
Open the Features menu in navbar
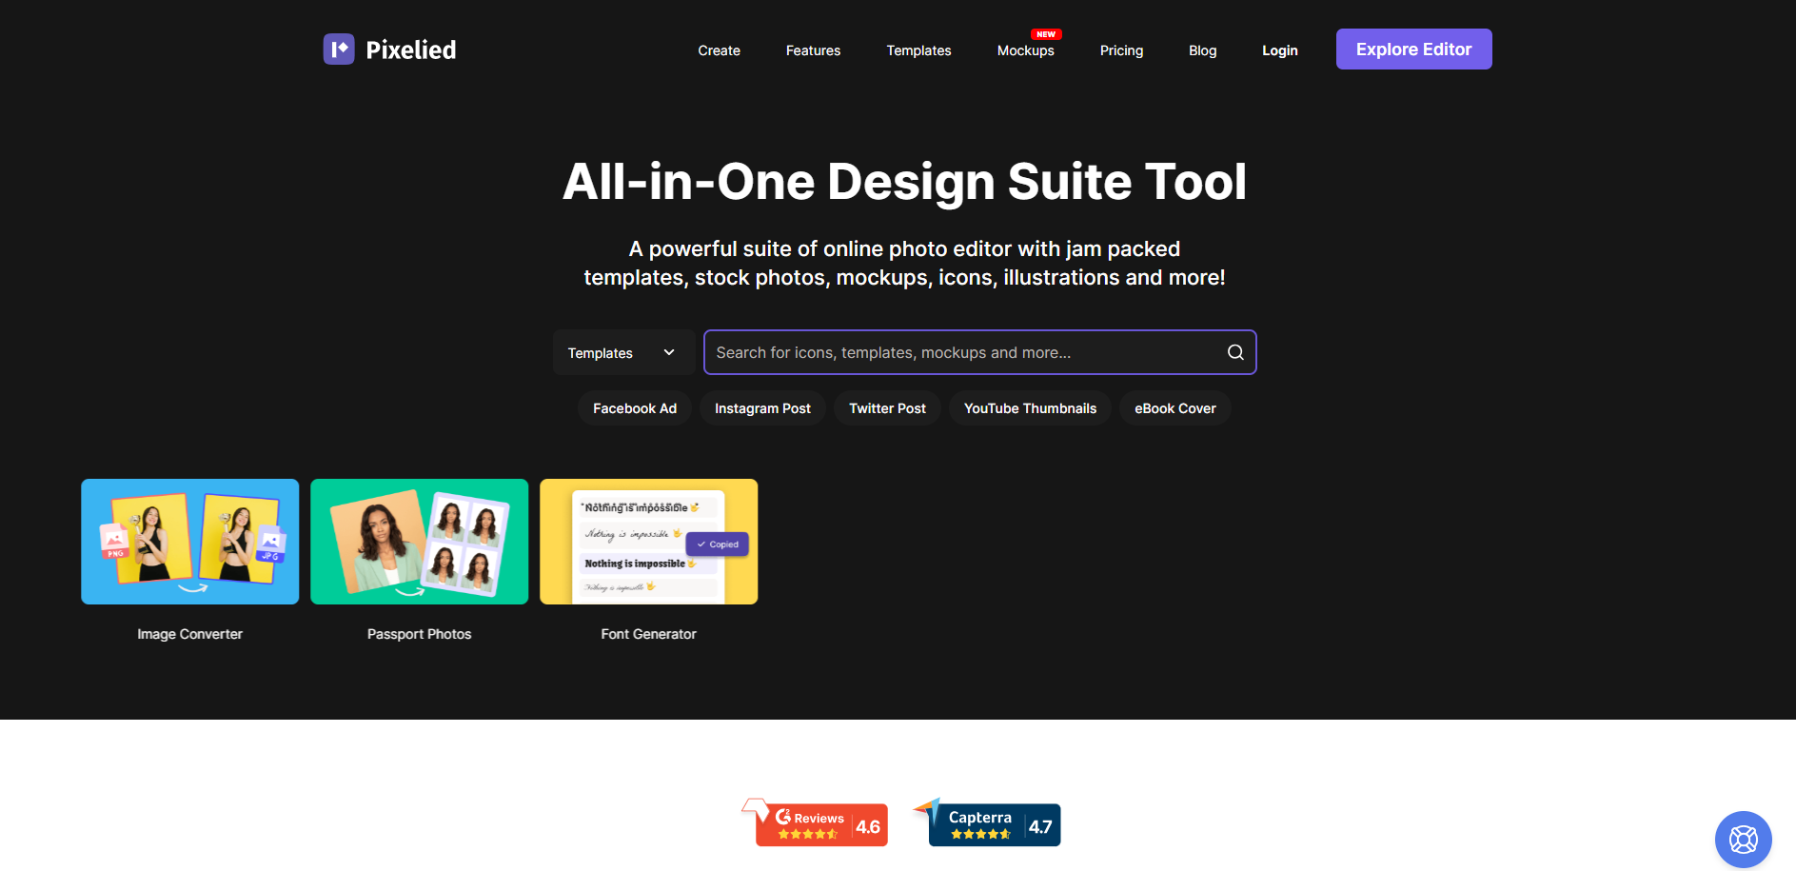813,50
